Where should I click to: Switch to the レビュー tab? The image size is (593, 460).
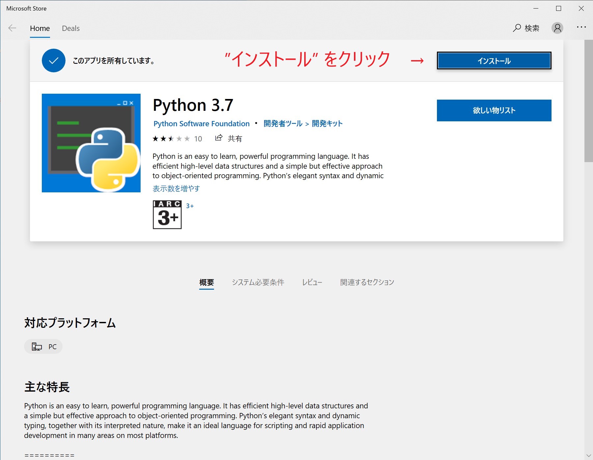[312, 282]
